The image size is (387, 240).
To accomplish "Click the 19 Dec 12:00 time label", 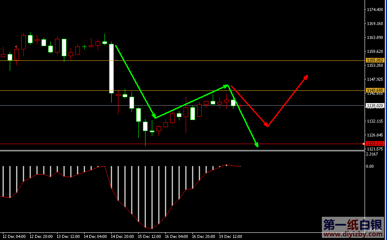I will click(231, 236).
